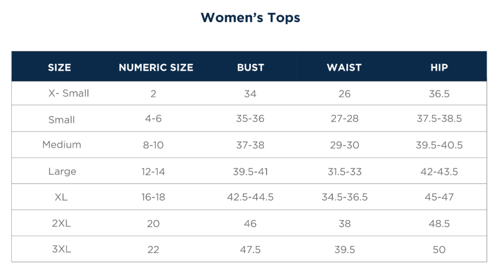Click the Medium size row label
Viewport: 499px width, 273px height.
point(61,145)
